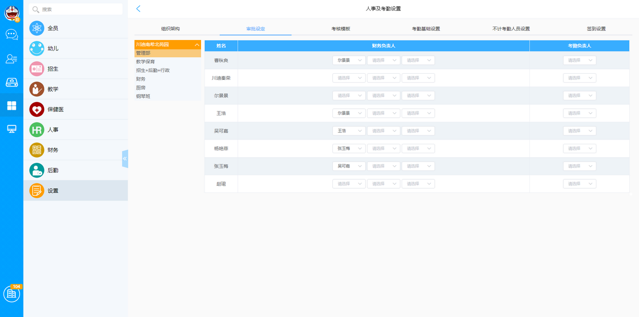This screenshot has width=639, height=317.
Task: Open 赵珺's attendance manager dropdown
Action: (580, 184)
